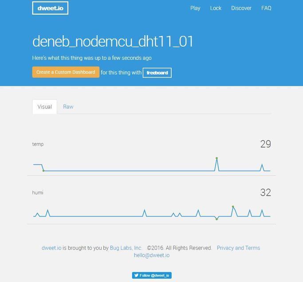This screenshot has width=303, height=282.
Task: Click the freeboard logo button
Action: click(x=157, y=73)
